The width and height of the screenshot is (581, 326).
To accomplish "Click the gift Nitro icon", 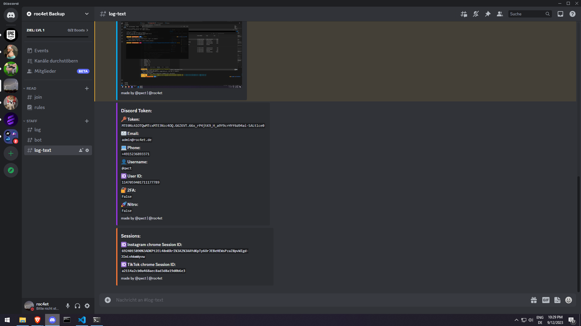I will (x=534, y=300).
